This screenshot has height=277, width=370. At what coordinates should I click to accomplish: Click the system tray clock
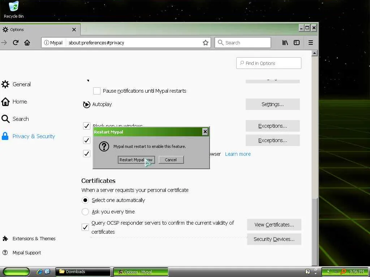tap(356, 272)
